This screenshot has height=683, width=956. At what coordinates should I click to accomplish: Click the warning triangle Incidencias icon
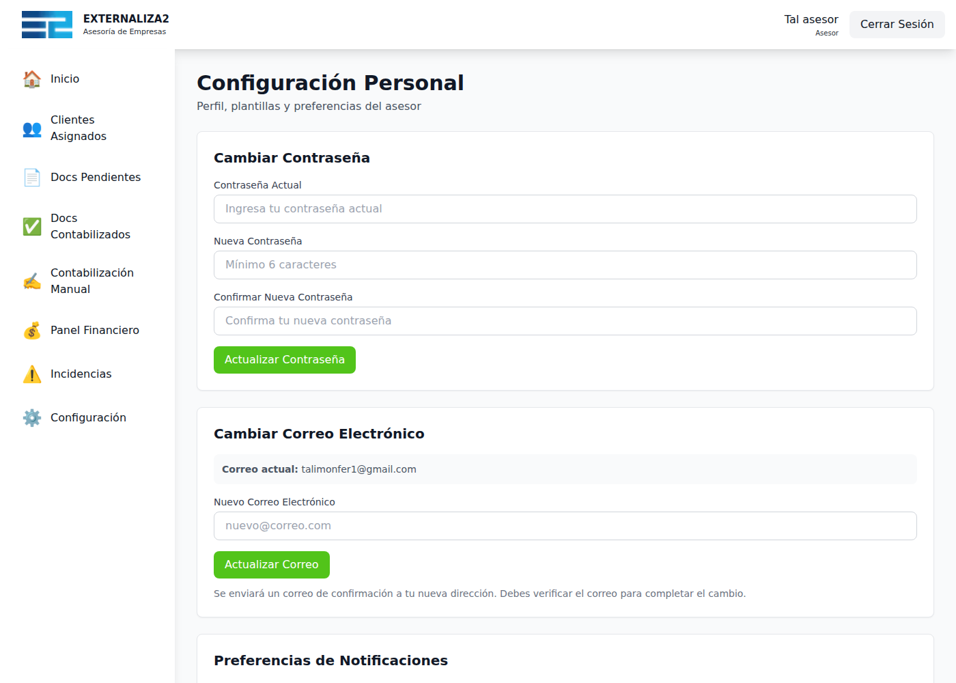[x=32, y=374]
